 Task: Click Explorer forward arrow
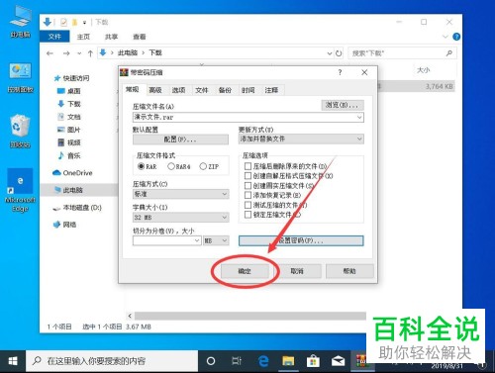click(66, 53)
